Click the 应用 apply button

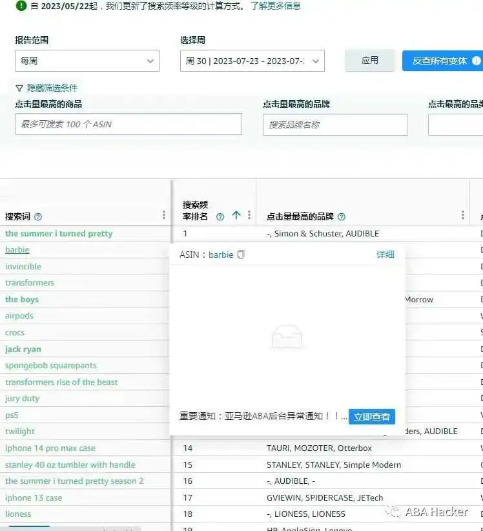pyautogui.click(x=369, y=61)
